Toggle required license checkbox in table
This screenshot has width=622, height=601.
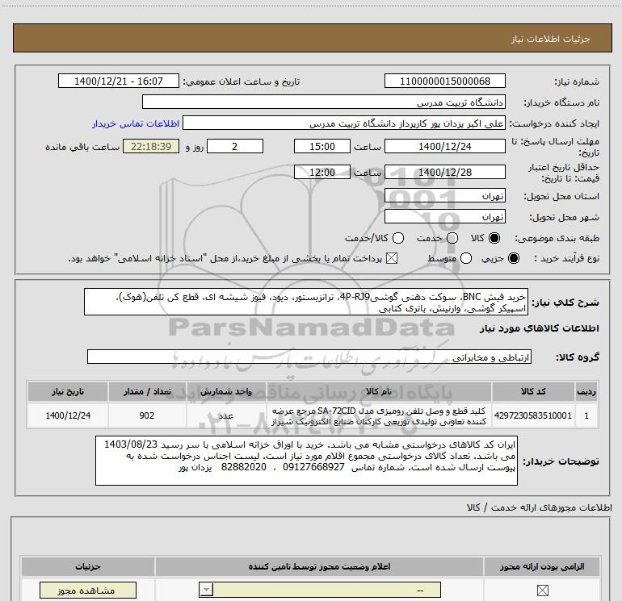542,591
